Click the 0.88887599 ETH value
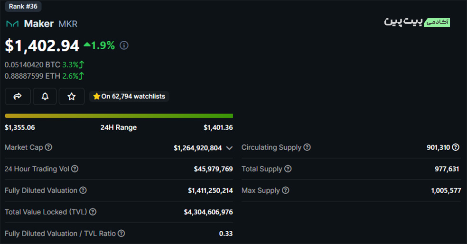Image resolution: width=467 pixels, height=244 pixels. pos(32,76)
